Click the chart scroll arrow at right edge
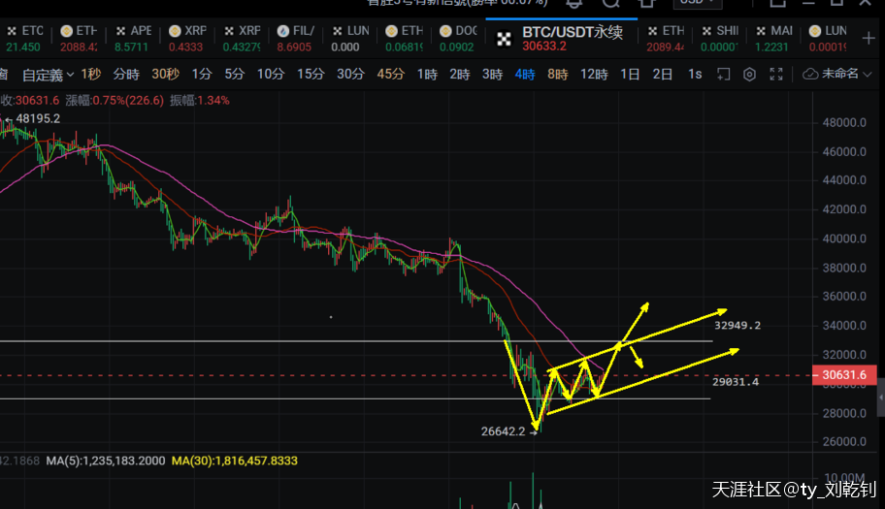The height and width of the screenshot is (509, 885). tap(881, 397)
